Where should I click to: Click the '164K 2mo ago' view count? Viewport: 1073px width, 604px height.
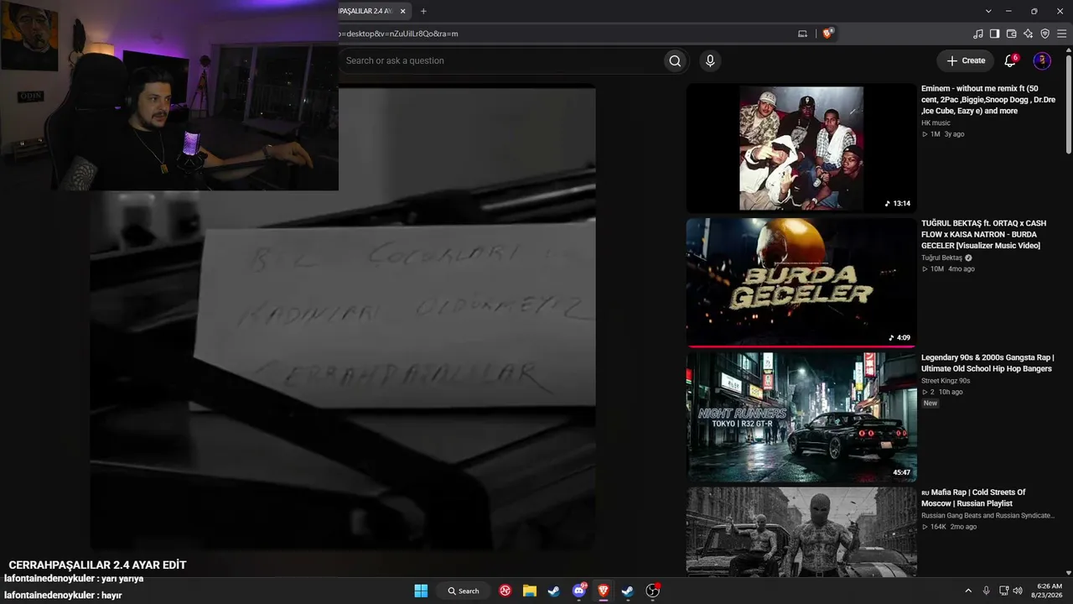(949, 527)
